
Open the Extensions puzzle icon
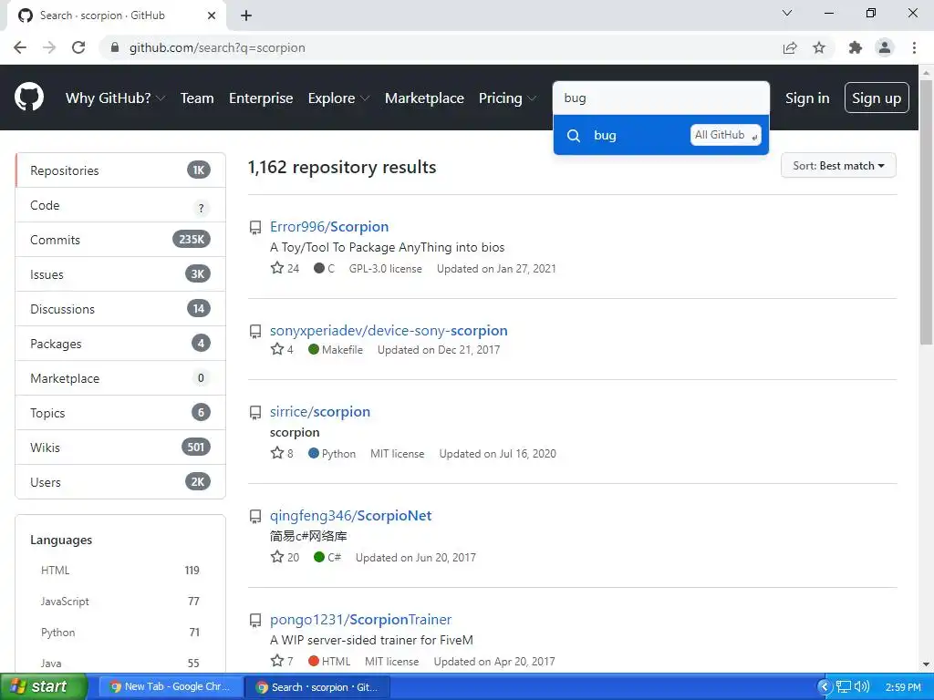click(x=856, y=47)
